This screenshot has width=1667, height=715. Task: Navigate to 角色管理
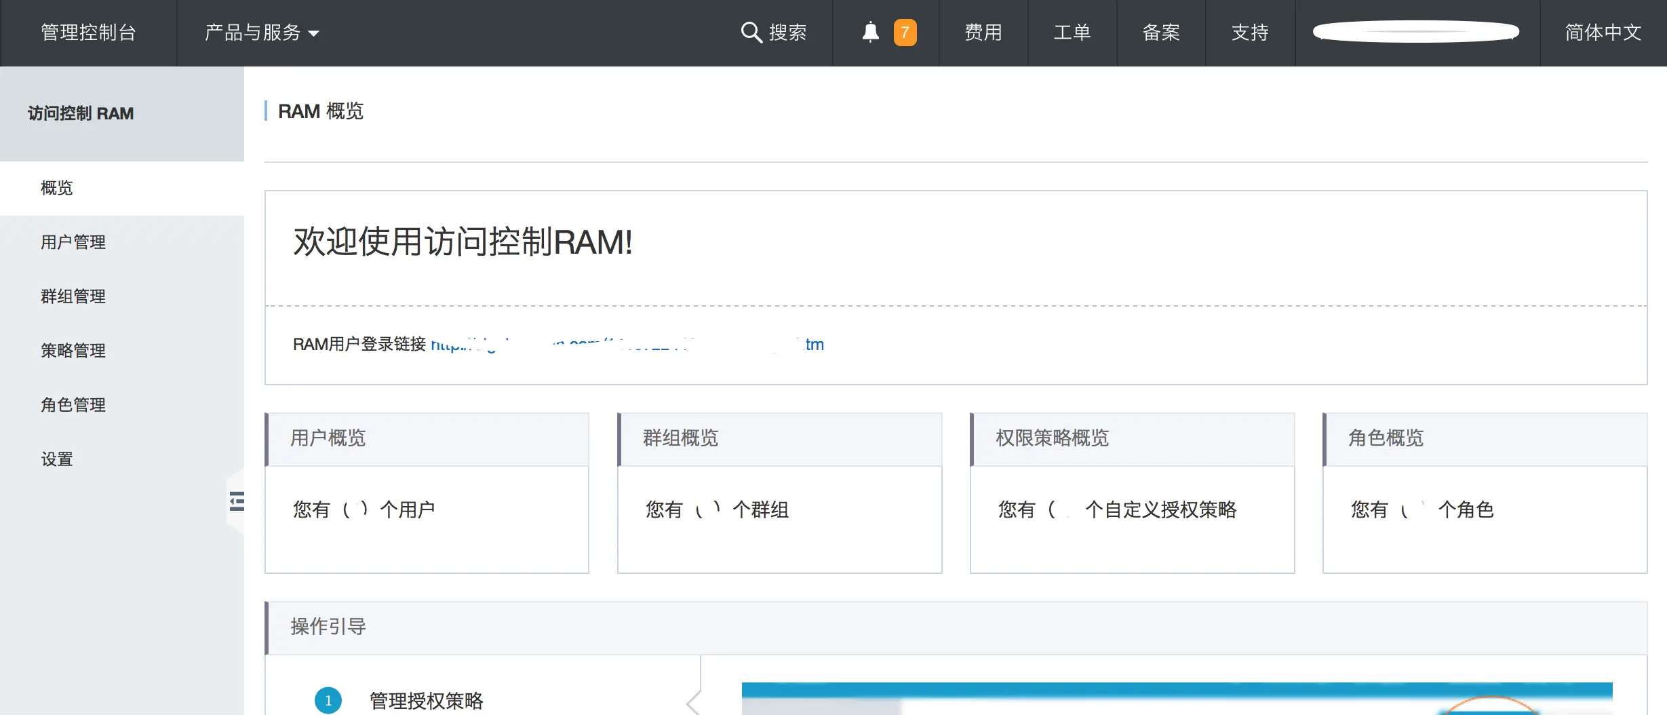73,405
